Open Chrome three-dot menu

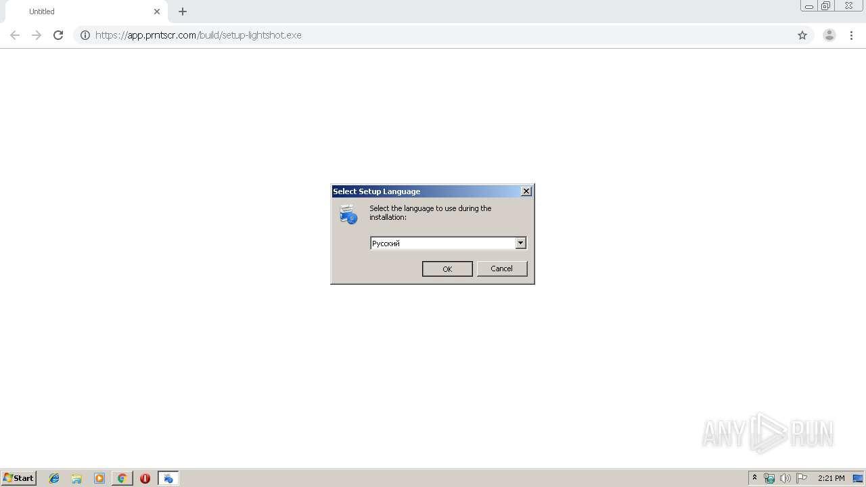coord(851,35)
